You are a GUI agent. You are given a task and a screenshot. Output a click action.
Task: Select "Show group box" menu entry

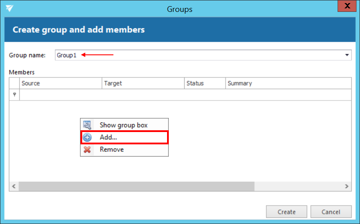[x=124, y=125]
